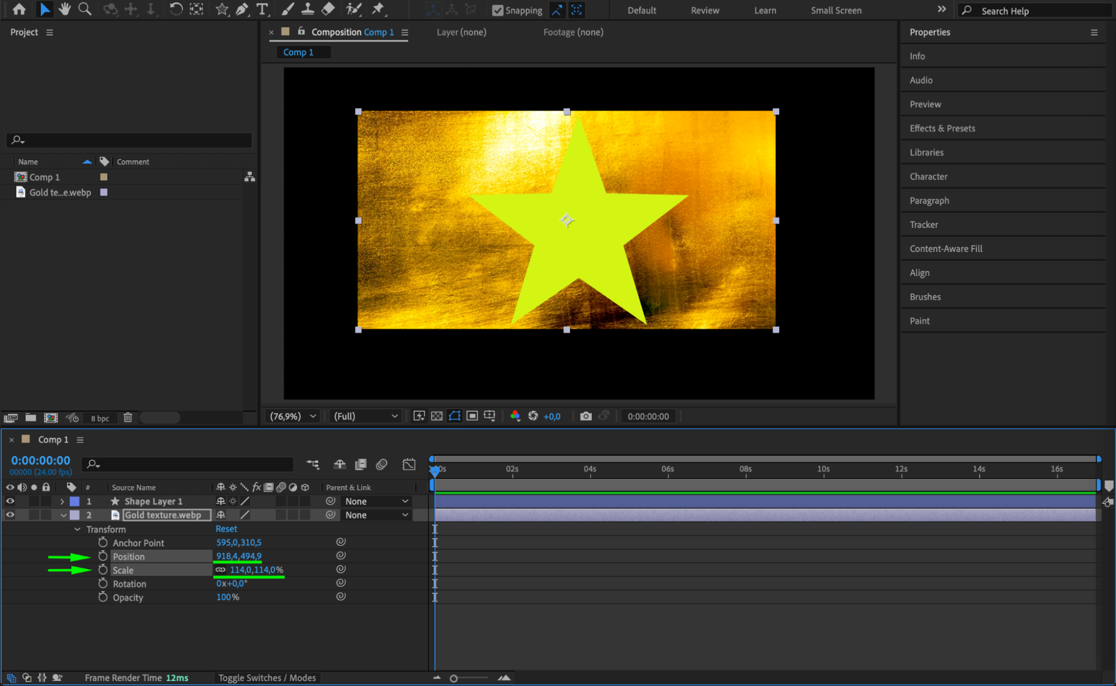Click Reset in Transform row
Viewport: 1116px width, 686px height.
[226, 528]
